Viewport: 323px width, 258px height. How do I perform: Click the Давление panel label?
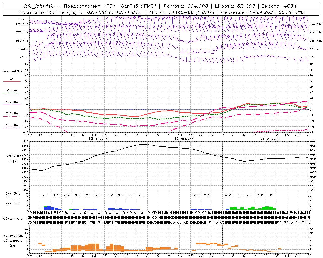click(13, 156)
